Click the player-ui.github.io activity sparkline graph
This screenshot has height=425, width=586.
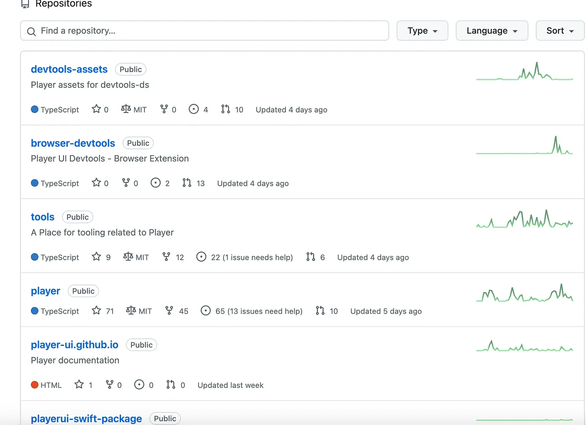524,346
